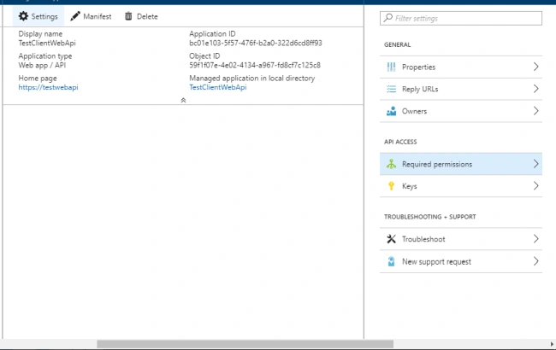The width and height of the screenshot is (556, 350).
Task: Click the horizontal scrollbar thumb
Action: tap(245, 344)
